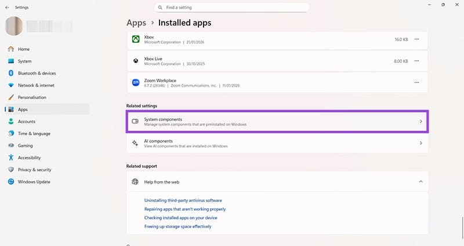464x246 pixels.
Task: Click the Xbox size value 16.0 KB
Action: (401, 39)
